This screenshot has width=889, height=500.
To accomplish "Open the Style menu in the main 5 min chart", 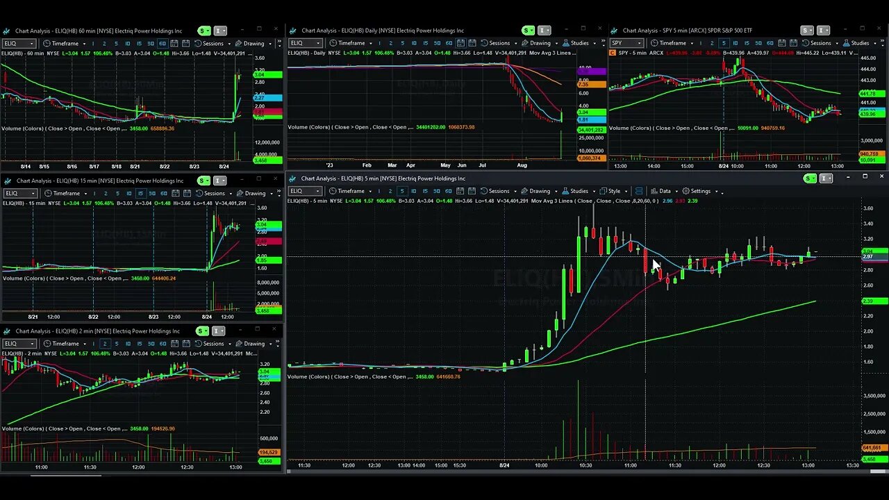I will (x=614, y=191).
